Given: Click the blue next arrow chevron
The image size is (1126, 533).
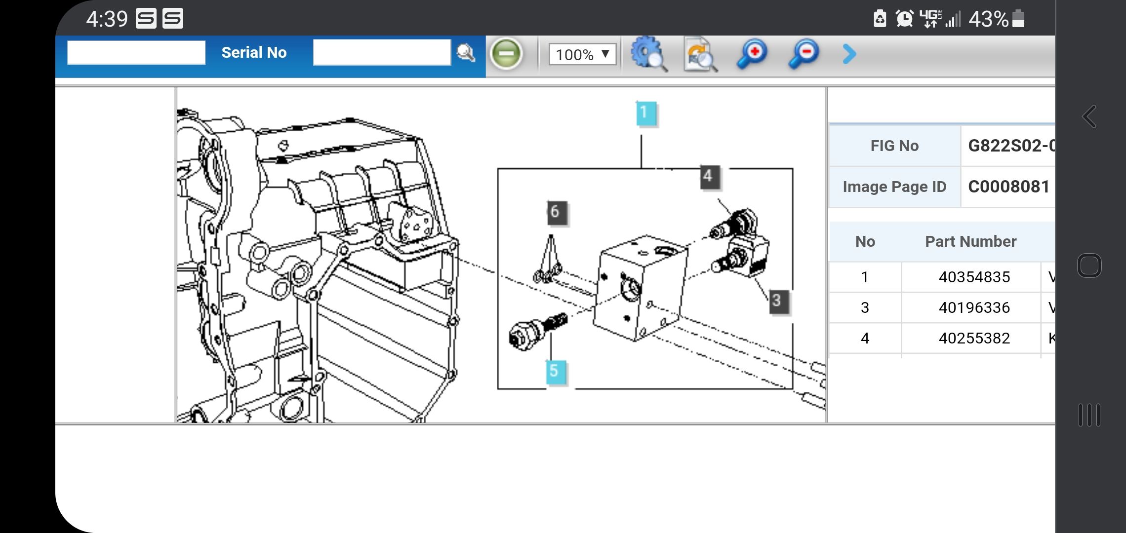Looking at the screenshot, I should (x=849, y=54).
